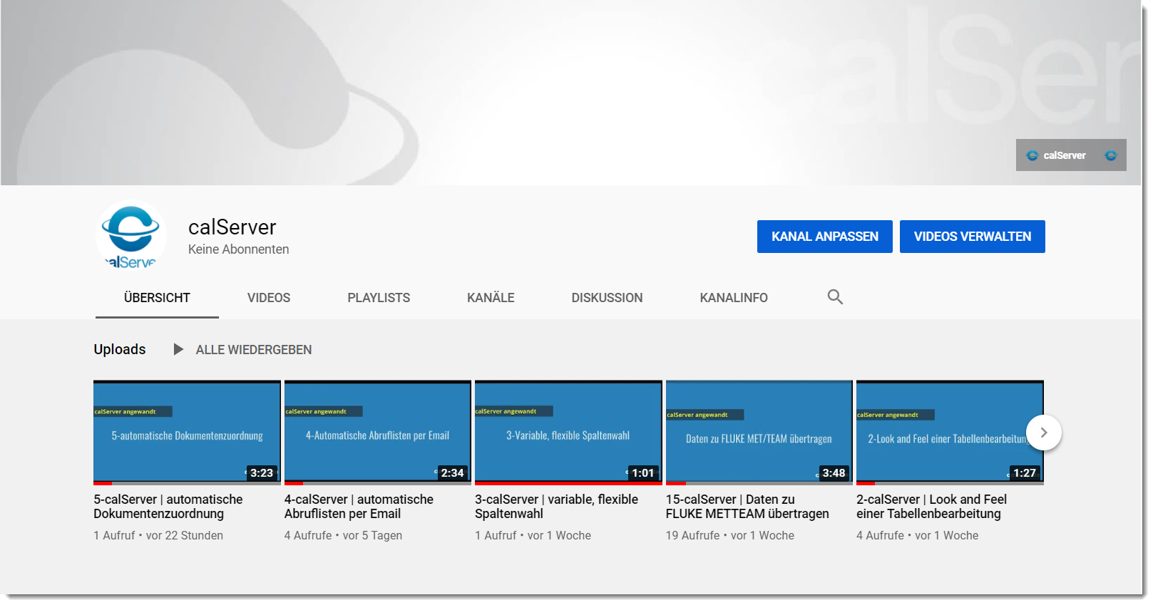
Task: Open thumbnail of 4-Automatische Abruflisten per Email video
Action: (378, 433)
